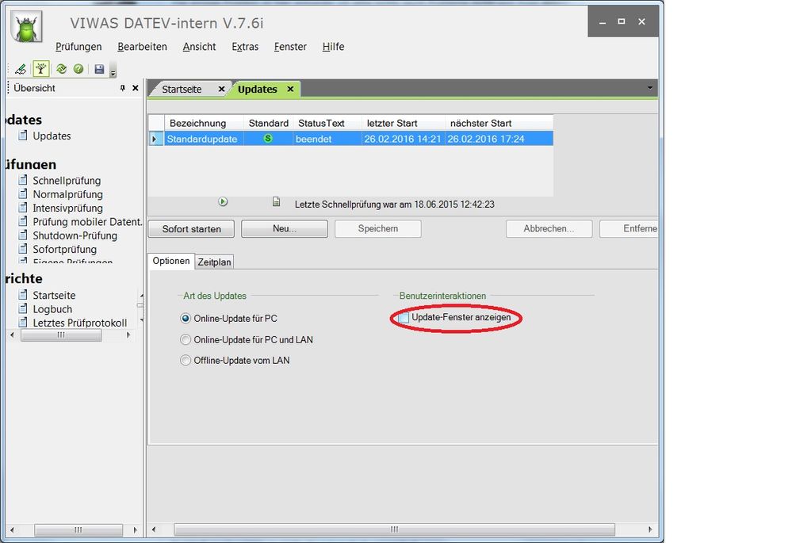Open Logbuch in the sidebar tree
Screen dimensions: 792x543
click(52, 308)
